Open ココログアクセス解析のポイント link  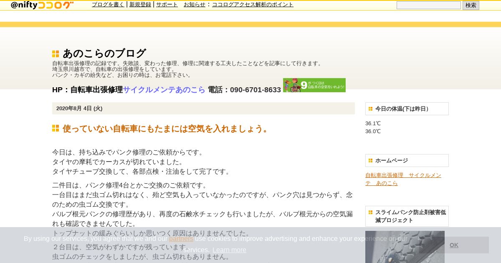point(253,5)
